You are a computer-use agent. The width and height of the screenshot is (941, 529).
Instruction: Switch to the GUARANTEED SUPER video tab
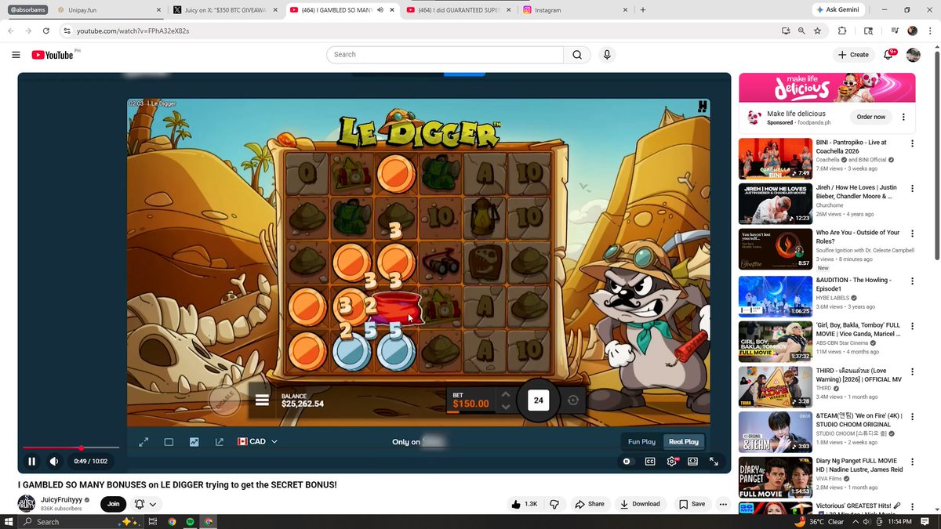click(459, 10)
